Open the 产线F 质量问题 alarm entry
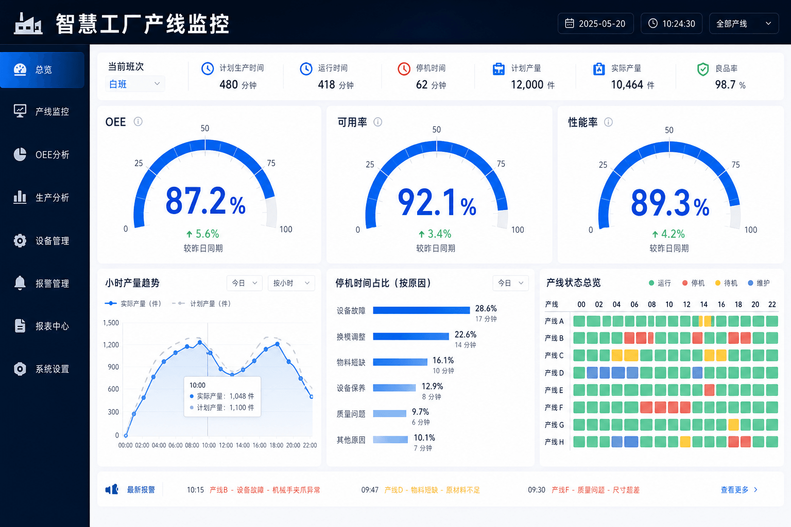 click(x=584, y=490)
